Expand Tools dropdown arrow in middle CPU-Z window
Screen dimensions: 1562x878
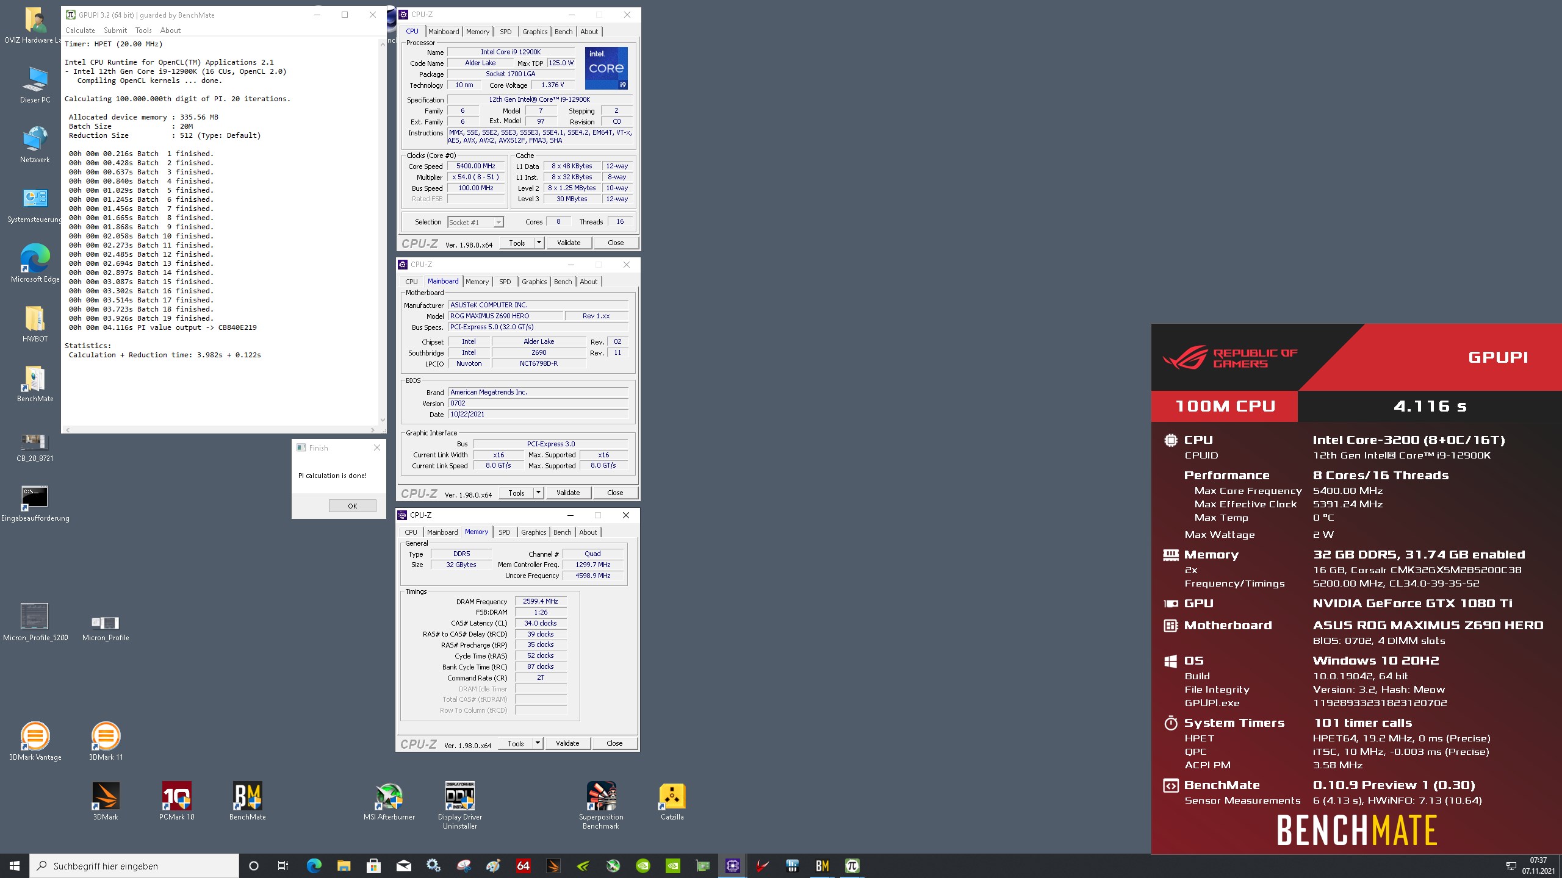click(538, 493)
